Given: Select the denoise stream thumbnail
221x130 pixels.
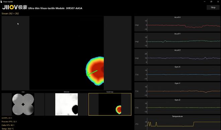Looking at the screenshot, I should [x=66, y=104].
